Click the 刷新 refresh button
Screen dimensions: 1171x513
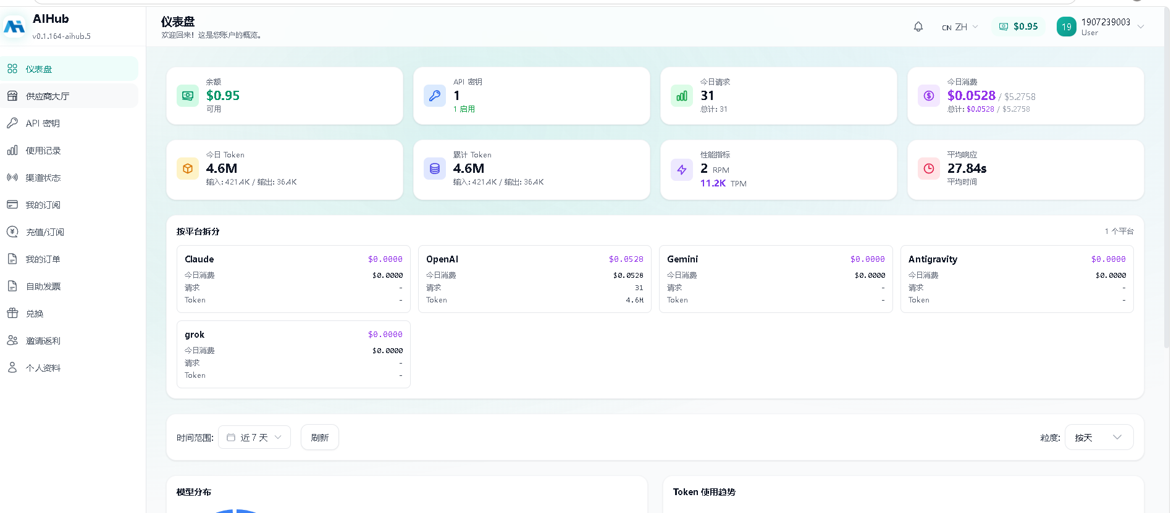pyautogui.click(x=320, y=437)
